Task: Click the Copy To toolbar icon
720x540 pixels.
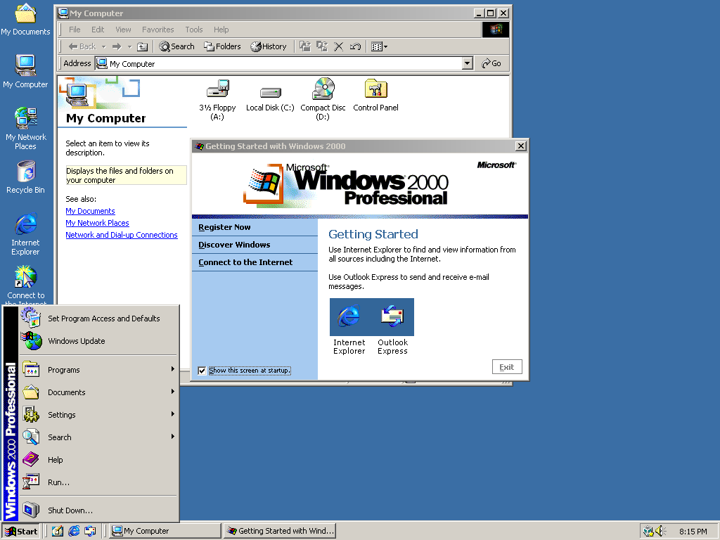Action: point(322,46)
